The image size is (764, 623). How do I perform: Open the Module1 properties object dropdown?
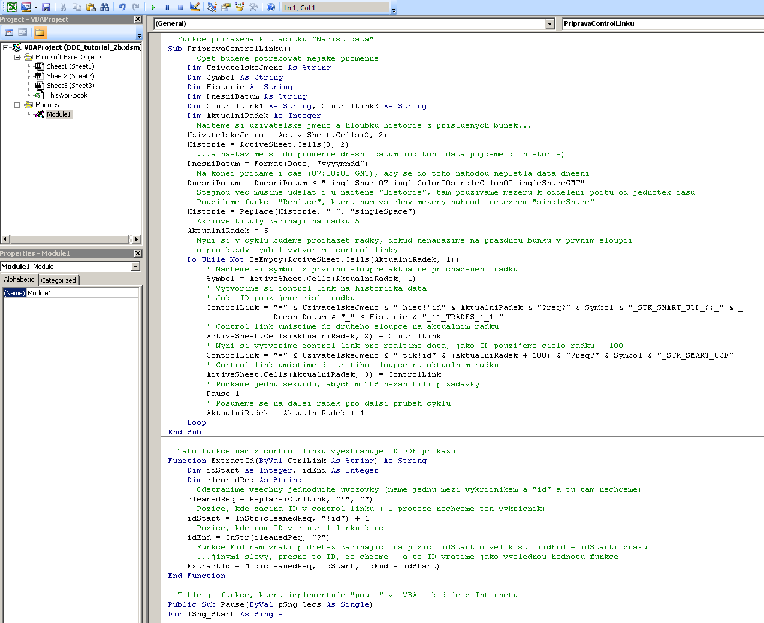[x=135, y=267]
